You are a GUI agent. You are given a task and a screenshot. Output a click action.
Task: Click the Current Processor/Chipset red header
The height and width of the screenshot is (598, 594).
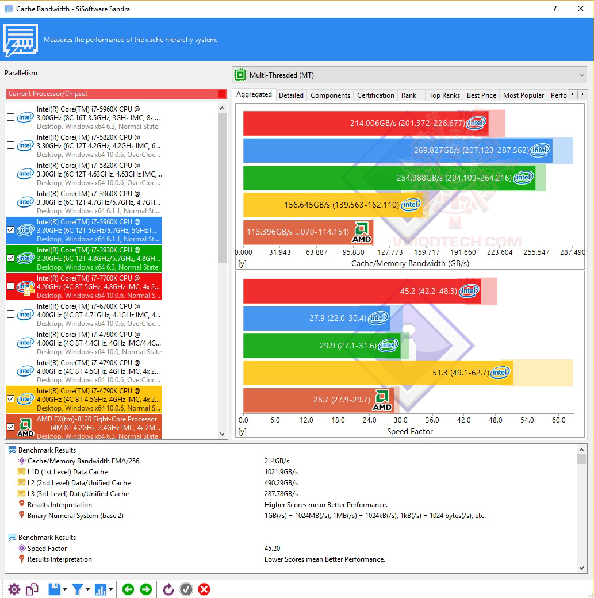tap(116, 94)
